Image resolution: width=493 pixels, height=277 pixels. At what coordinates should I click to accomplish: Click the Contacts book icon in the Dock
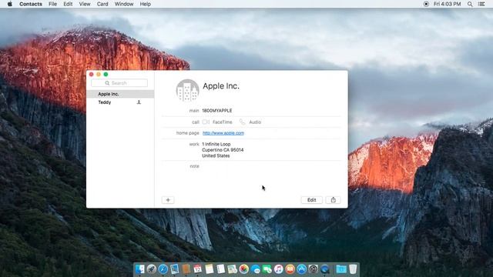tap(186, 269)
